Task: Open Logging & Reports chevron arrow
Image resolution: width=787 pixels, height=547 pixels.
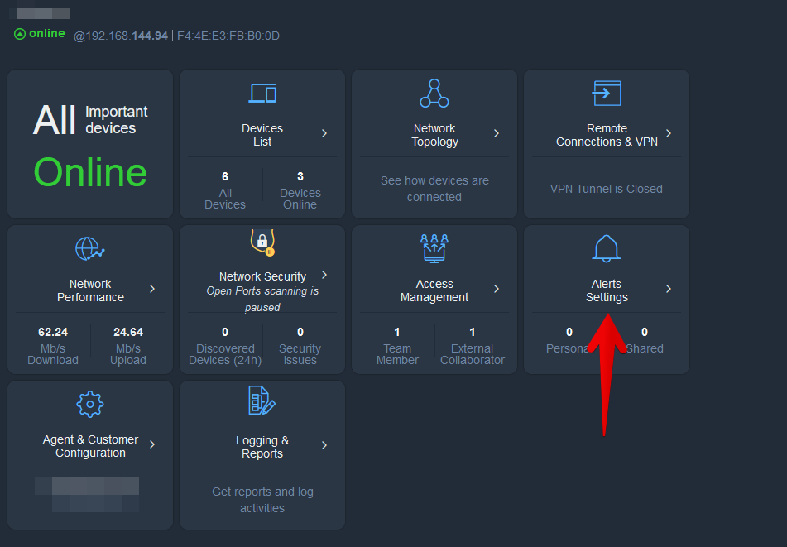Action: [x=324, y=446]
